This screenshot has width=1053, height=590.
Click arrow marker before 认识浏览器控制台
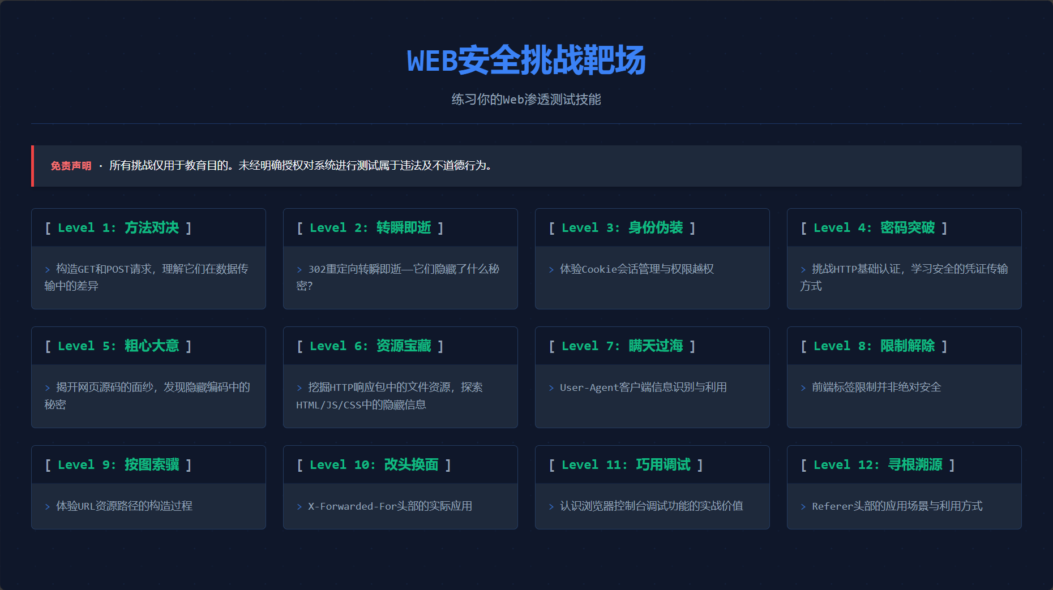tap(551, 507)
